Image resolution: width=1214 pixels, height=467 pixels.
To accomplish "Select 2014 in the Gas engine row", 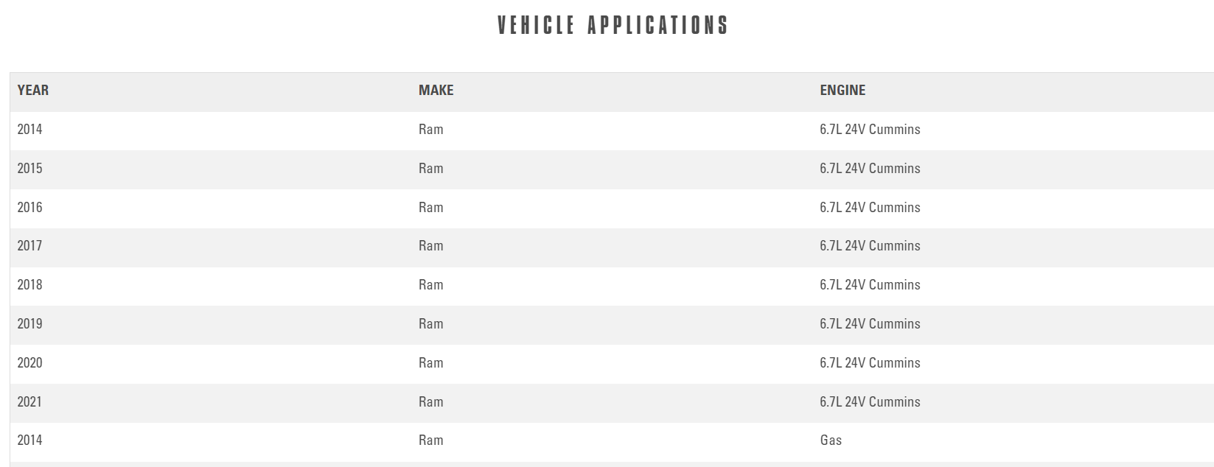I will [x=30, y=440].
